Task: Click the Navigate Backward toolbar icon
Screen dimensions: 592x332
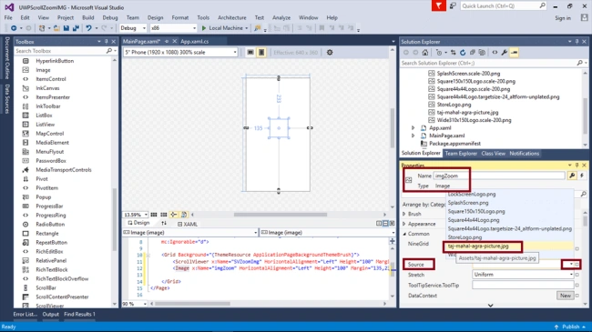Action: pyautogui.click(x=14, y=28)
